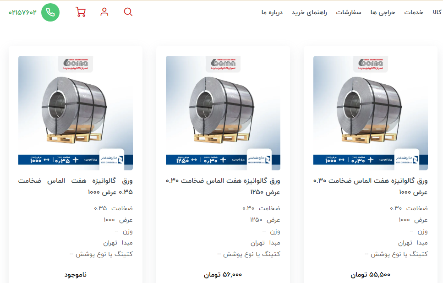Open the خدمات menu item
The width and height of the screenshot is (443, 283).
pyautogui.click(x=414, y=12)
